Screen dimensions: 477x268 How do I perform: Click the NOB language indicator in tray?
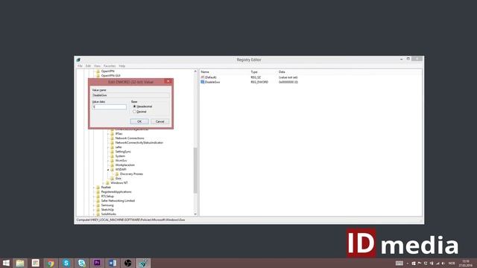[452, 264]
